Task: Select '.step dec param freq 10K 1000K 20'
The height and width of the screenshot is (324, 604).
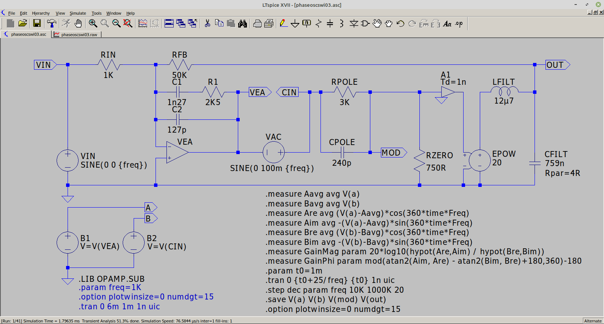Action: 335,290
